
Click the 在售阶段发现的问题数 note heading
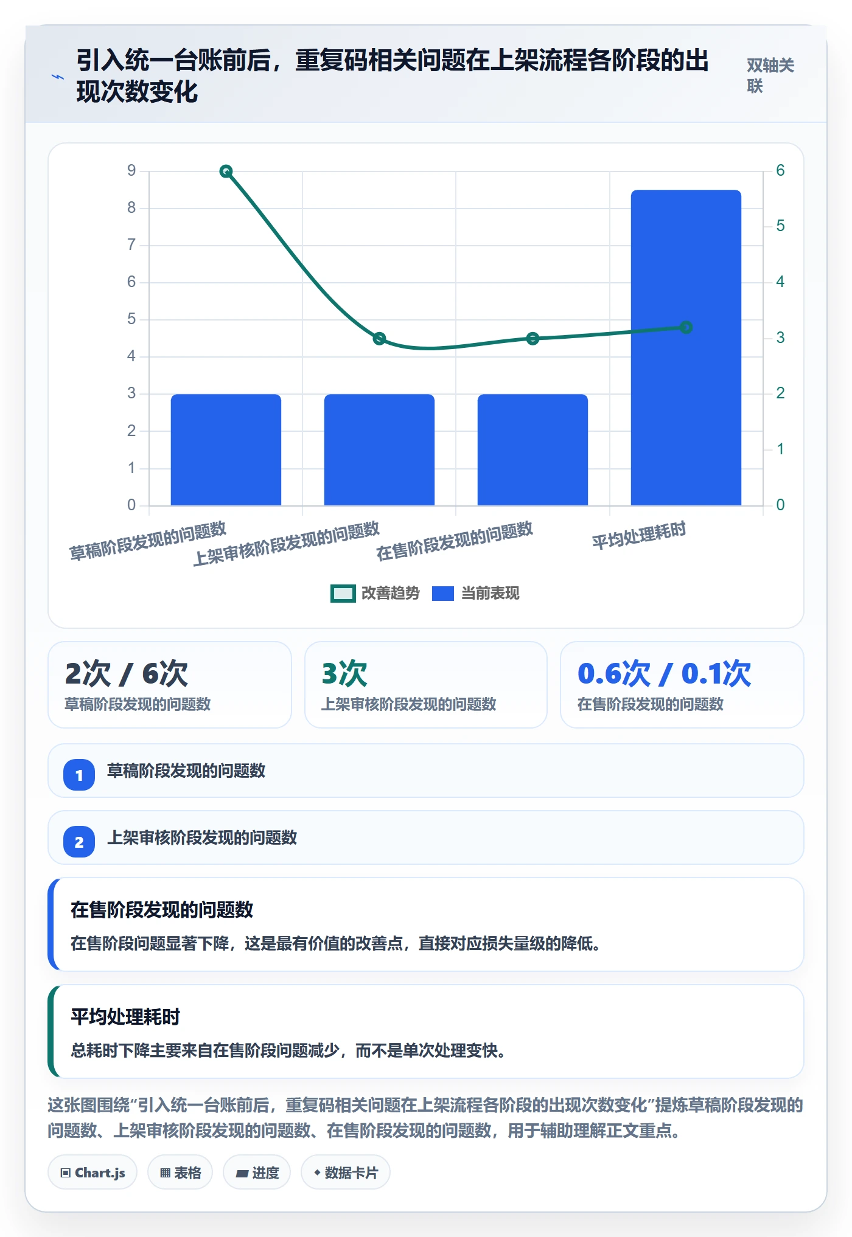coord(162,910)
